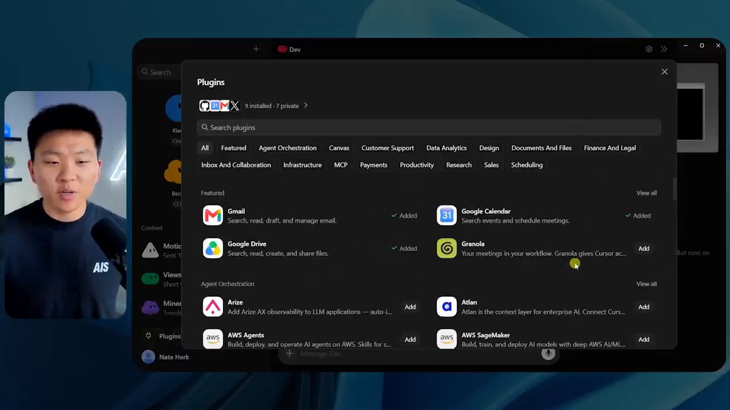730x410 pixels.
Task: Add the Arize plugin
Action: (x=410, y=307)
